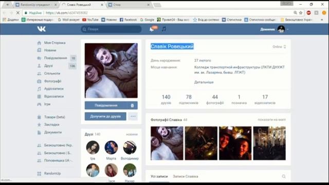This screenshot has height=185, width=329.
Task: Click the Online mobile status icon
Action: click(x=285, y=47)
